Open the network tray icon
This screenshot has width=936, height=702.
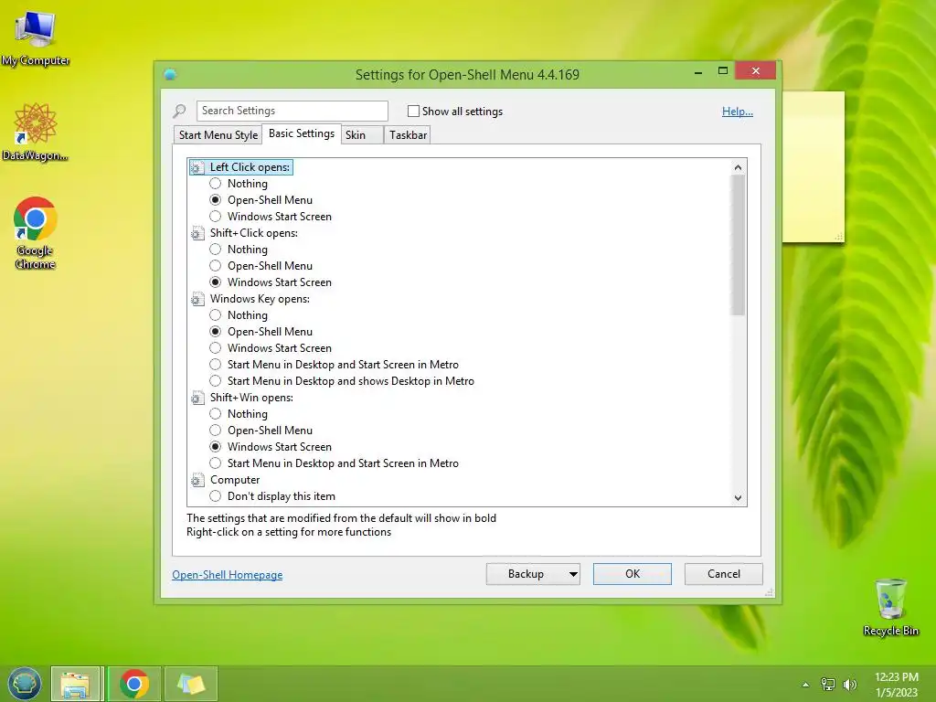pyautogui.click(x=828, y=684)
